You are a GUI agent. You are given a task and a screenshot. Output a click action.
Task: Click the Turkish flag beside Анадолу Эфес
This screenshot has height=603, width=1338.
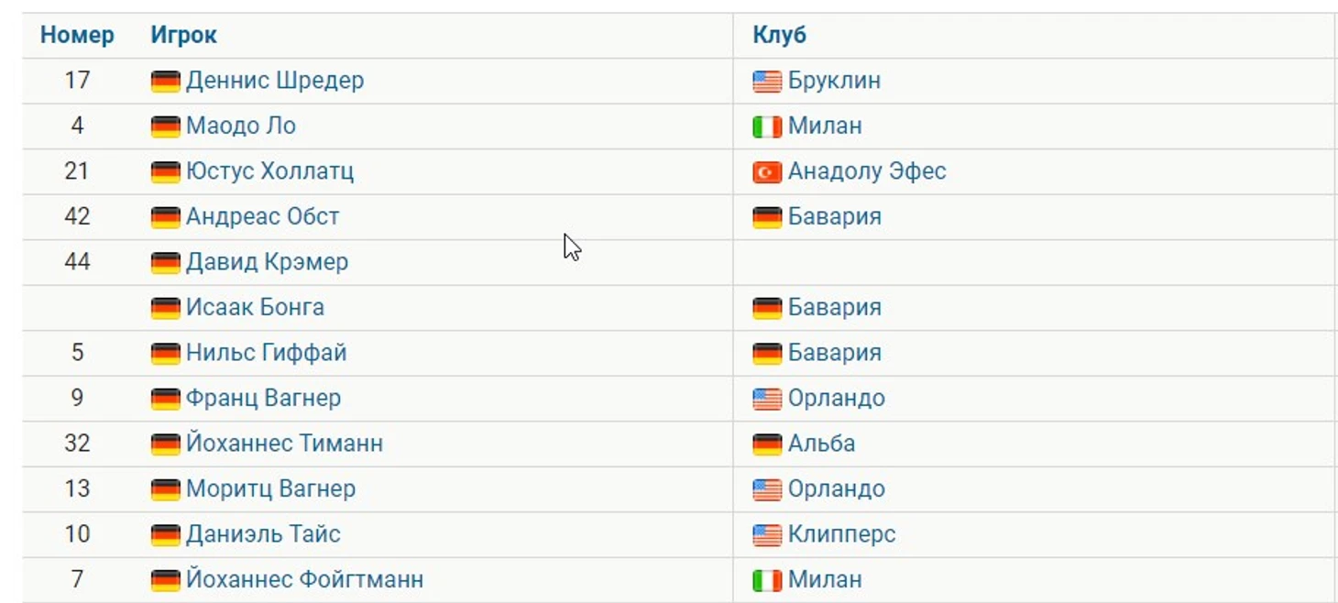[767, 171]
